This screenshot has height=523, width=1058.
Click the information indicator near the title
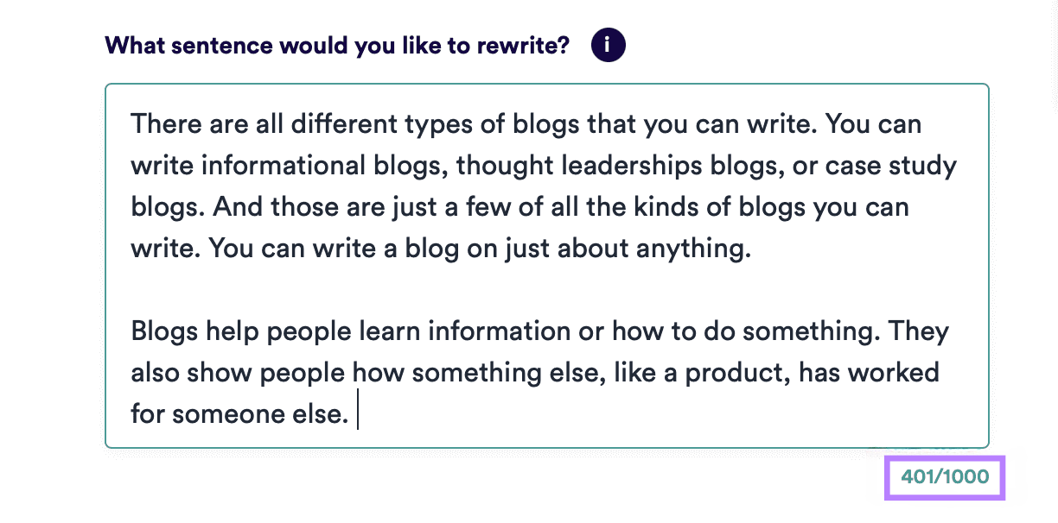(x=608, y=44)
